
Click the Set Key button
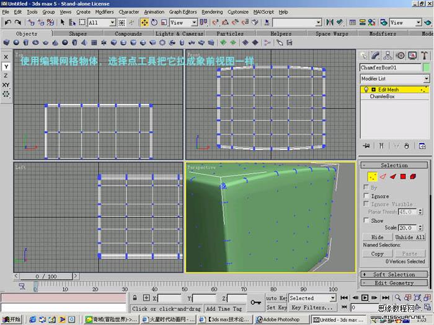click(x=276, y=307)
